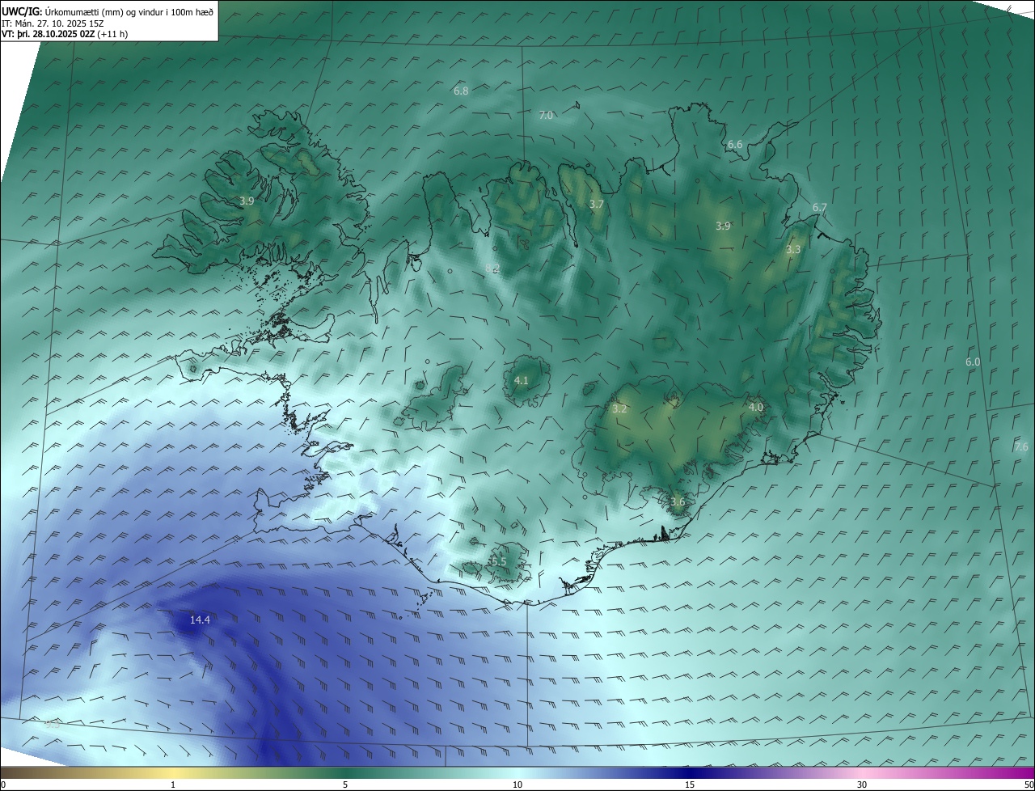1035x791 pixels.
Task: Select the 4.0 label on eastern Vatnajökull
Action: click(x=756, y=408)
